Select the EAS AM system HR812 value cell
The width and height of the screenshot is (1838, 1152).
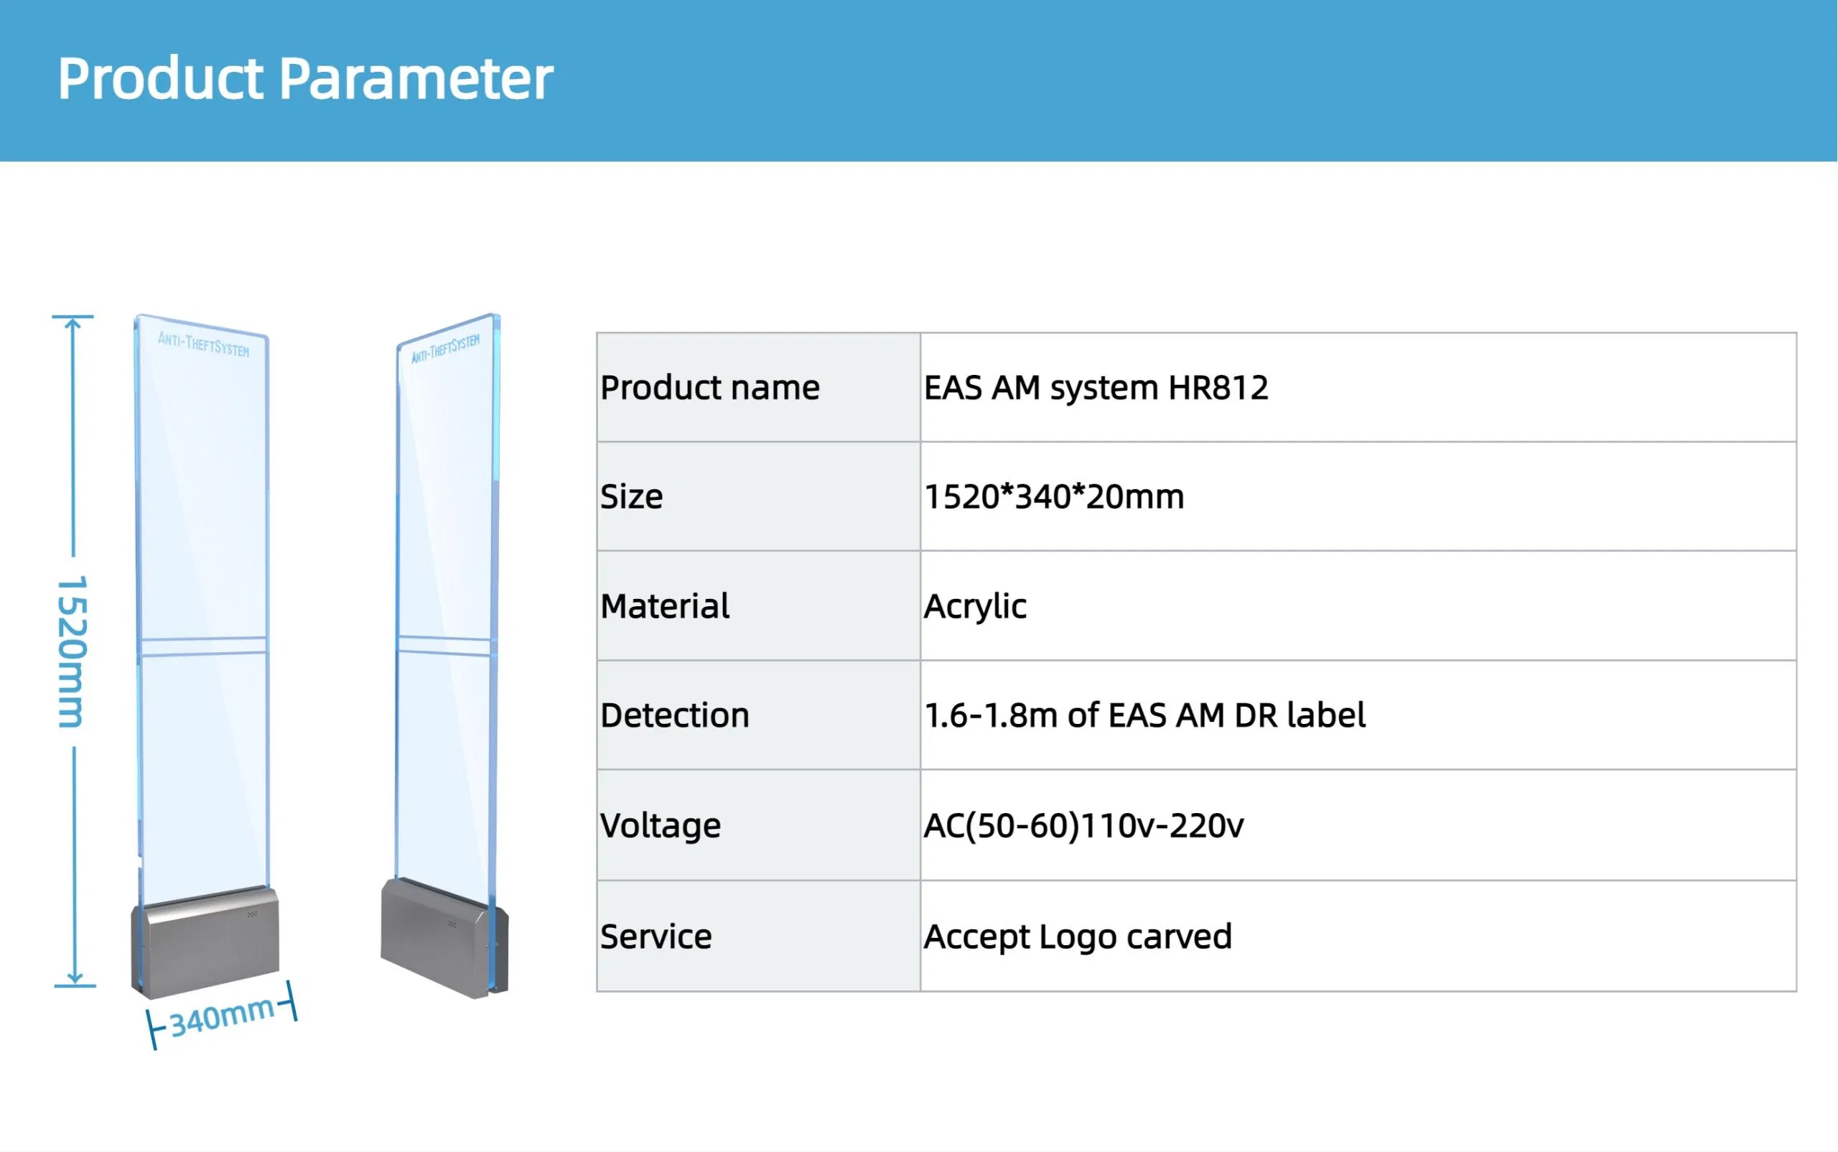pos(1097,387)
